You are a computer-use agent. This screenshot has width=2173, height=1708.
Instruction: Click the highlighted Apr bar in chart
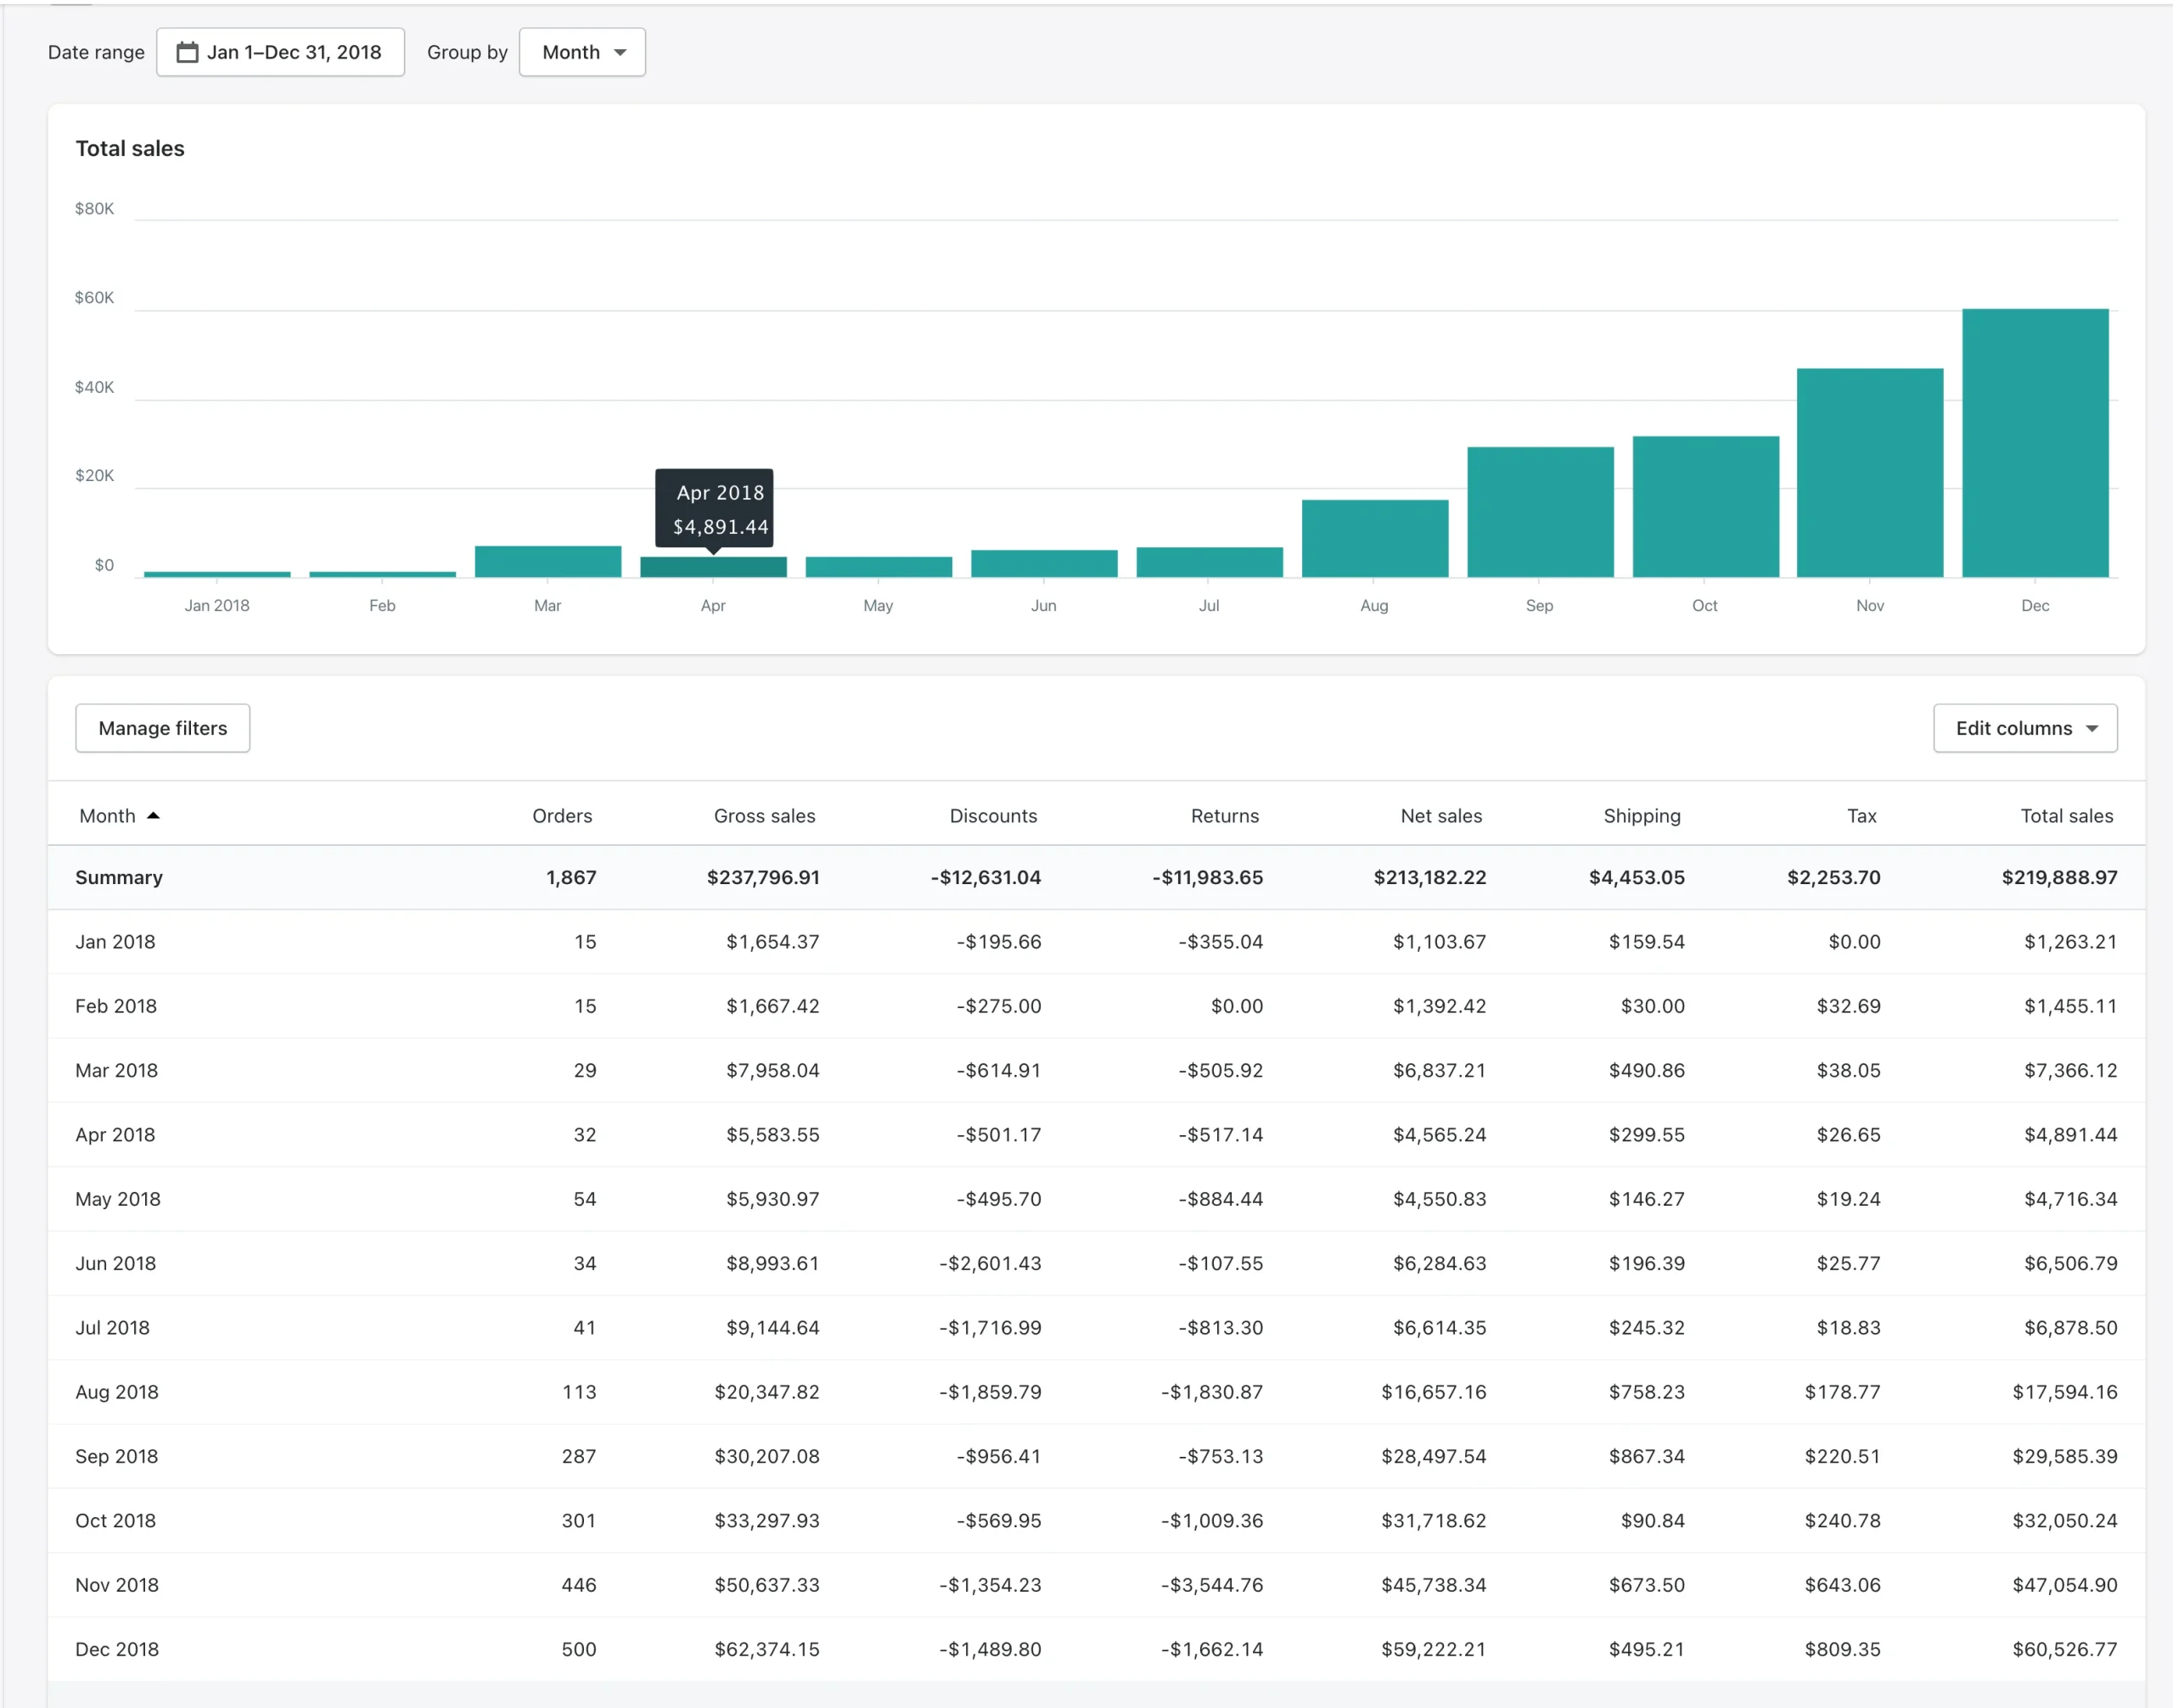point(713,567)
